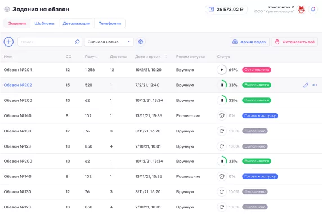Open Архив задач button
Viewport: 322px width, 214px height.
249,42
